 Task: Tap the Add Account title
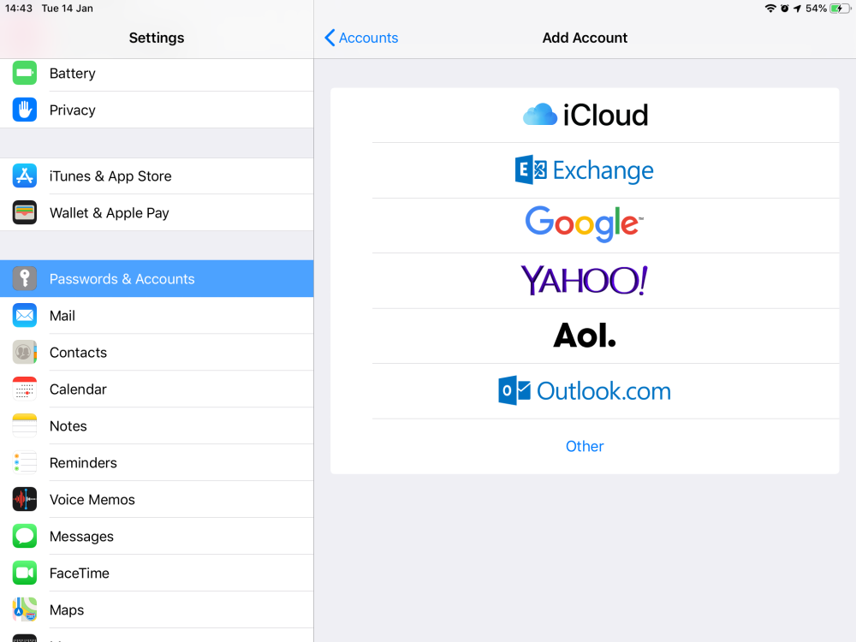(585, 38)
